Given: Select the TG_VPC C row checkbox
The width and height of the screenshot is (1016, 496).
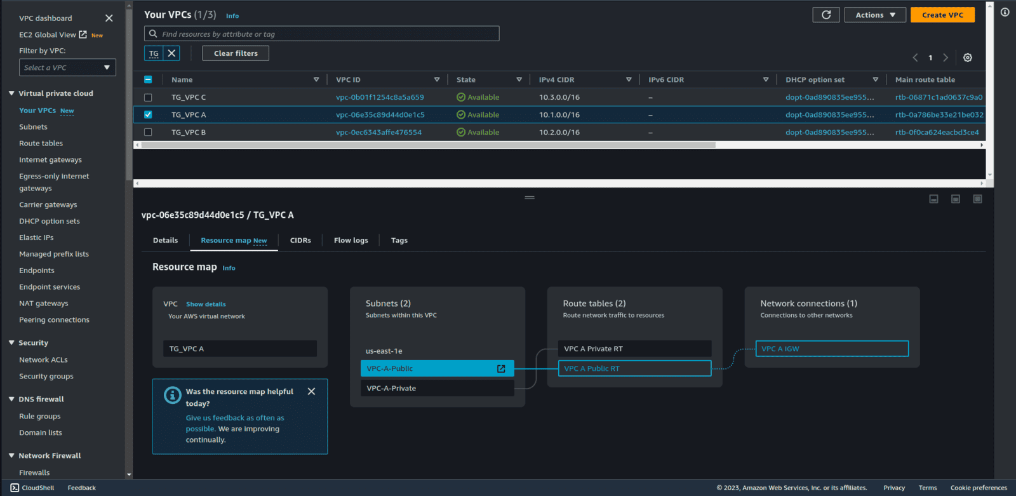Looking at the screenshot, I should click(148, 98).
